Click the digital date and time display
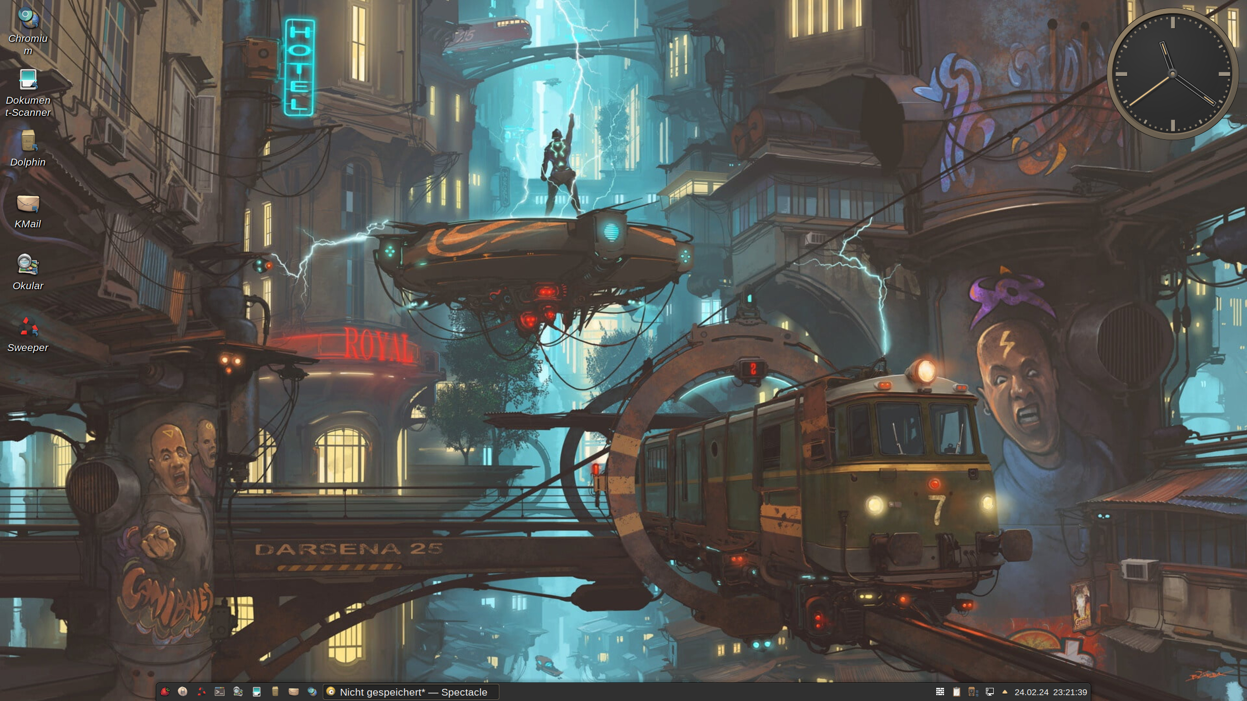 tap(1051, 692)
